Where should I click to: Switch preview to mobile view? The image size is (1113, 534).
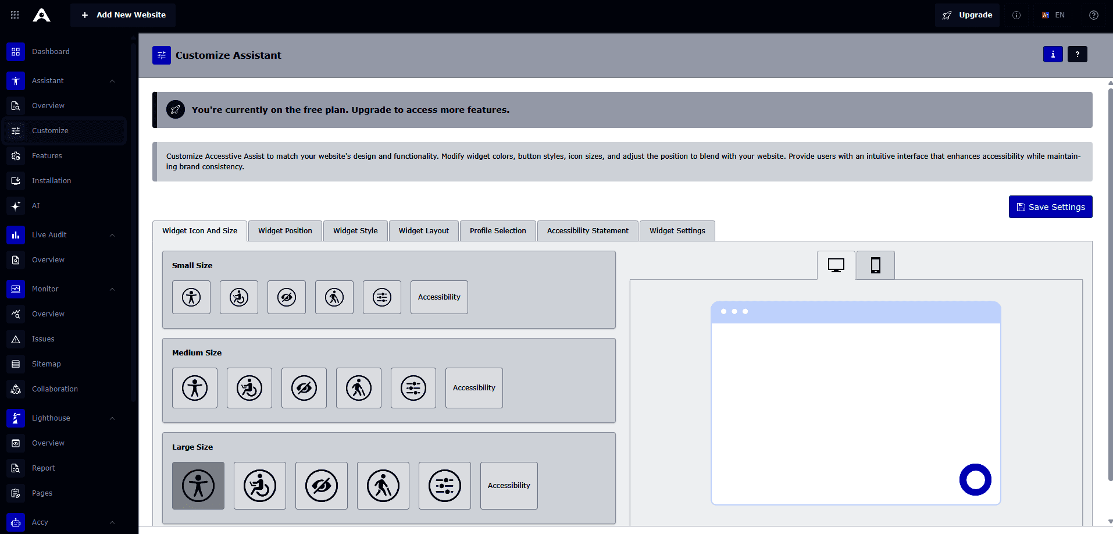click(x=875, y=265)
